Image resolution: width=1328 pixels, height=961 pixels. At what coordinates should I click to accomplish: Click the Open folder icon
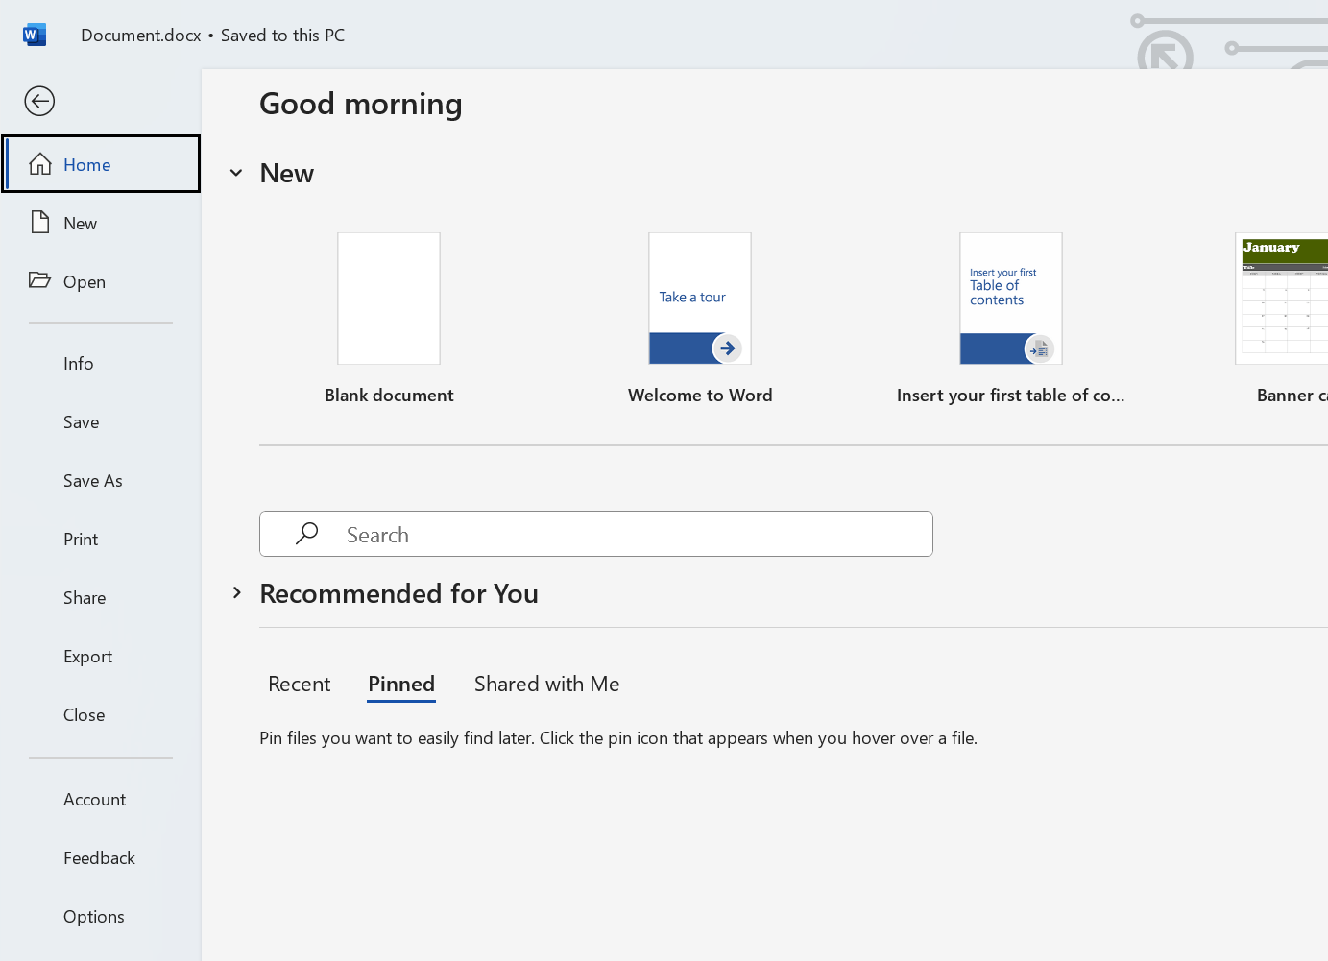pos(39,280)
